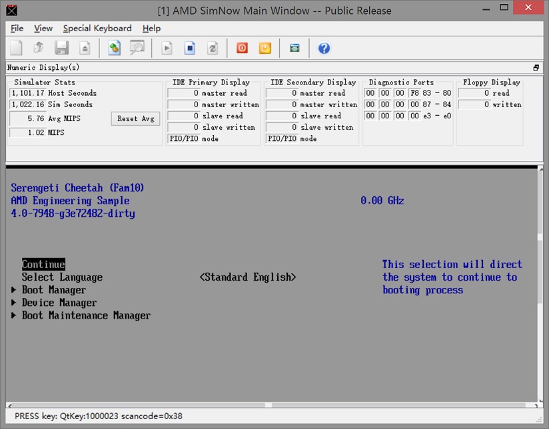Create a new BSD via the blank document icon
549x429 pixels.
15,47
